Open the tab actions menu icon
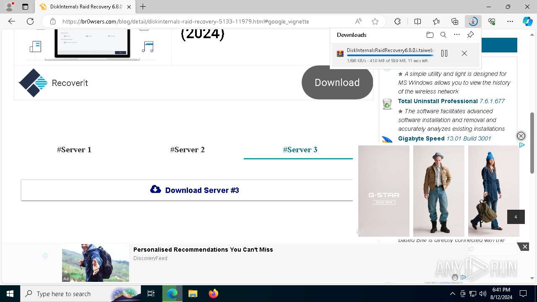Image resolution: width=537 pixels, height=302 pixels. (x=25, y=7)
